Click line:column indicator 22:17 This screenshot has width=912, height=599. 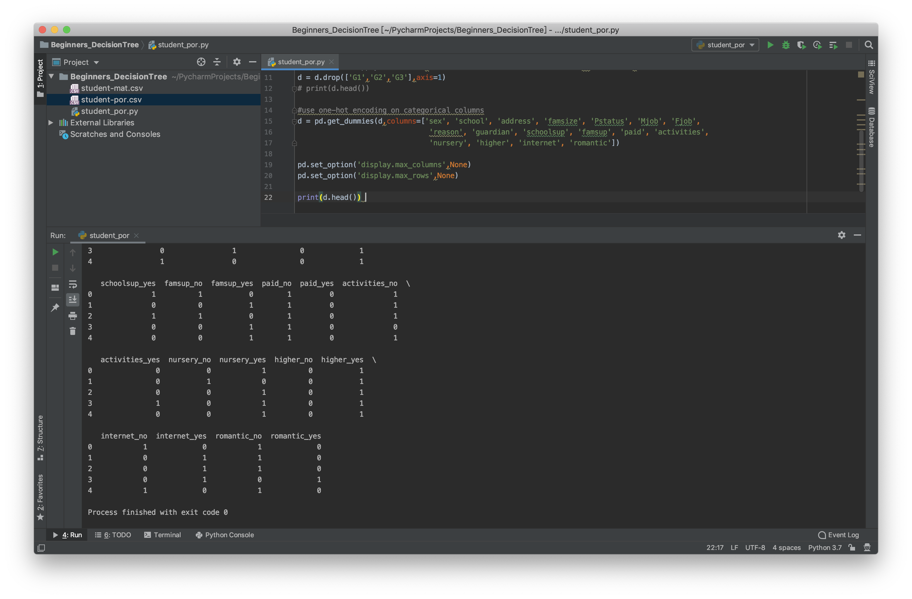pyautogui.click(x=715, y=548)
